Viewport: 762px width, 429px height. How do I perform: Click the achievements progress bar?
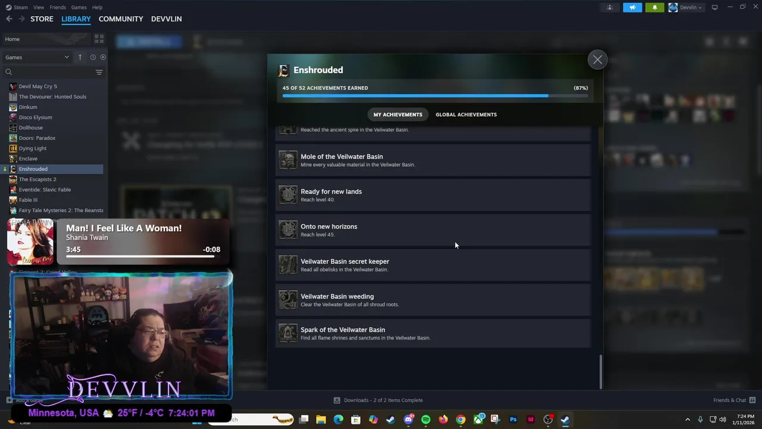pos(435,95)
